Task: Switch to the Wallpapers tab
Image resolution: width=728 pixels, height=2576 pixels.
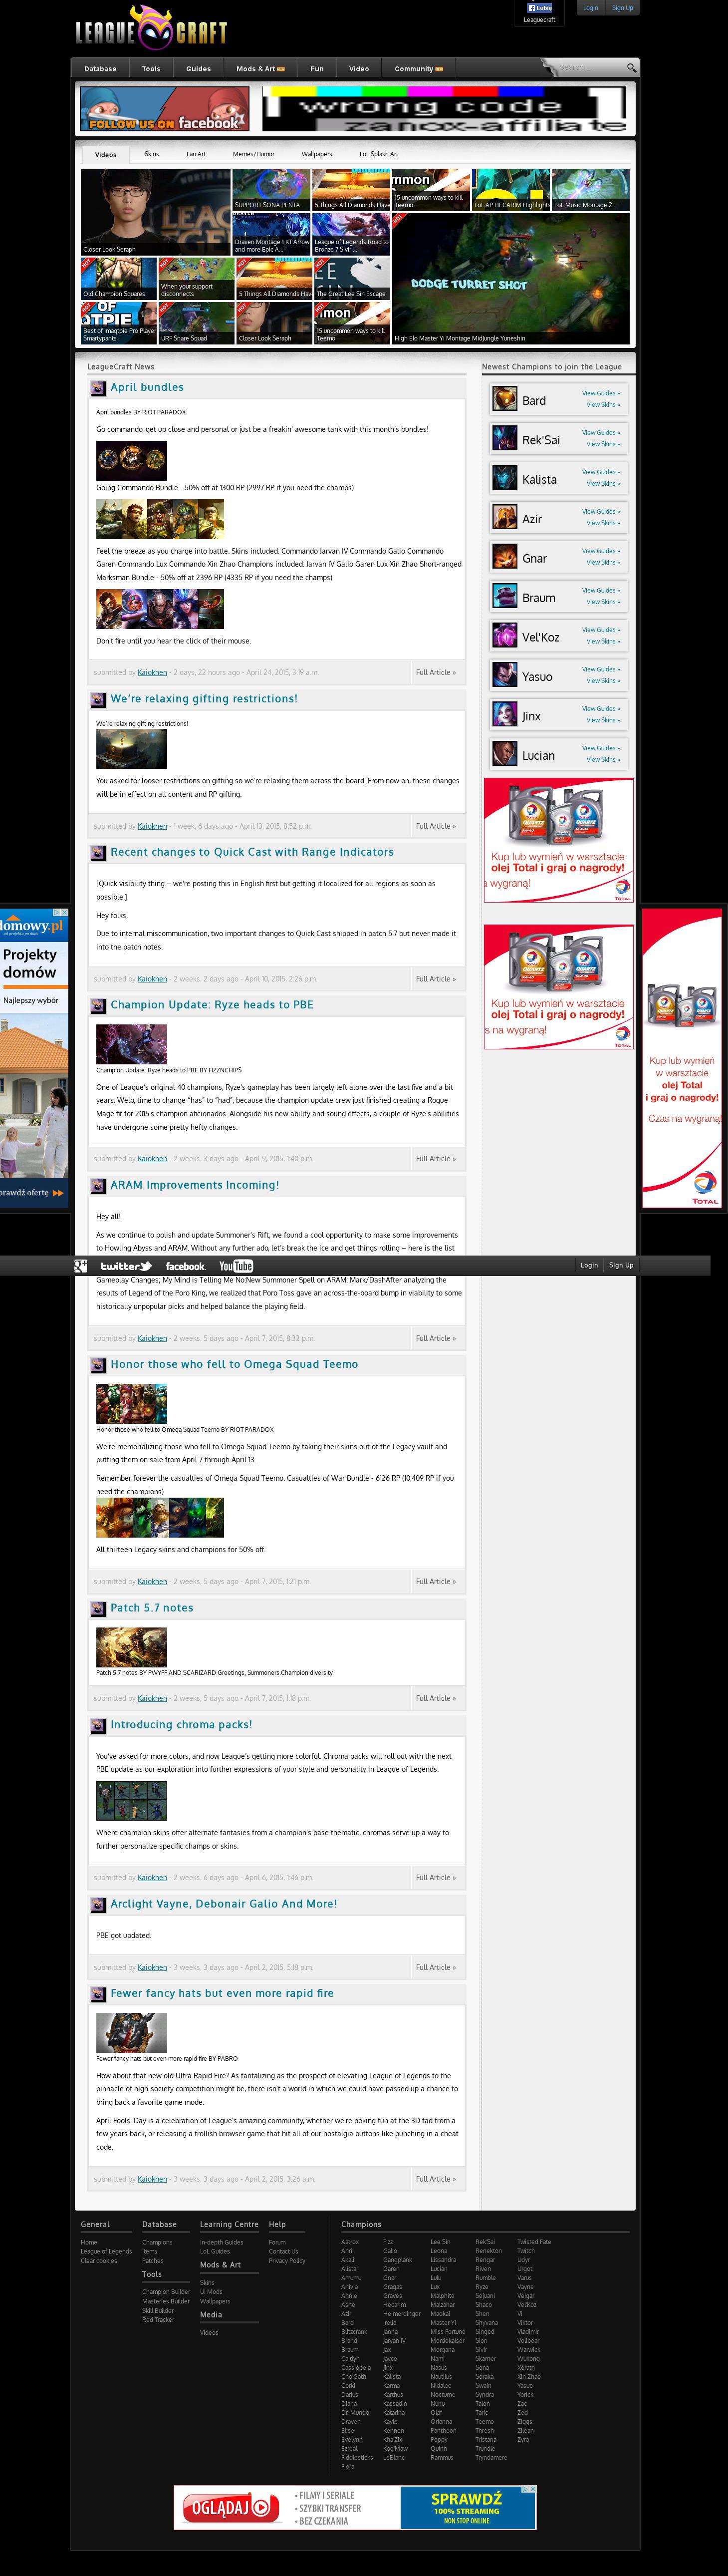Action: (x=316, y=154)
